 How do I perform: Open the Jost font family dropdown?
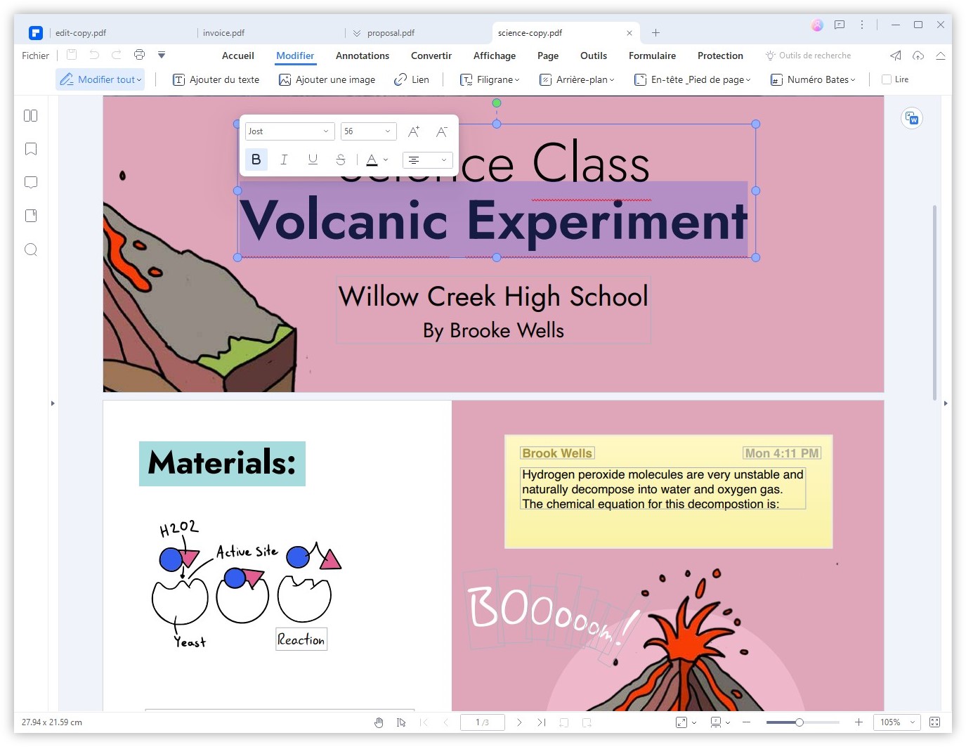pyautogui.click(x=289, y=131)
